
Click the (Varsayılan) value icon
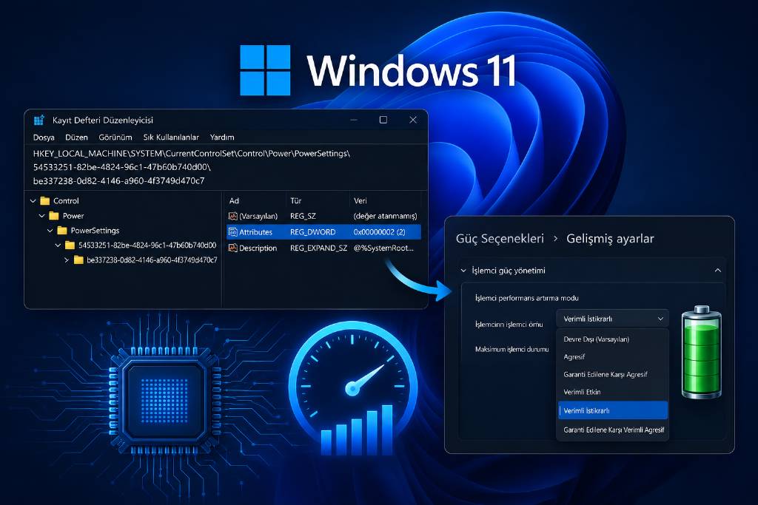tap(233, 216)
